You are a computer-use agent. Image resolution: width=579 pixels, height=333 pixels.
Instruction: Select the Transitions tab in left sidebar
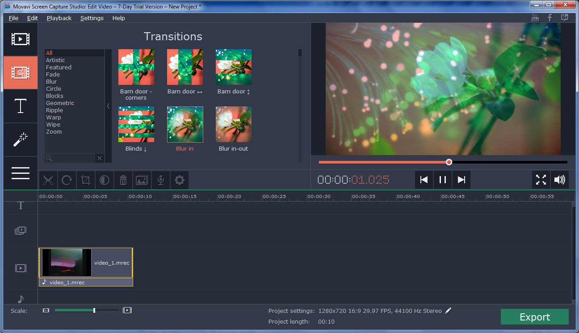(x=21, y=72)
